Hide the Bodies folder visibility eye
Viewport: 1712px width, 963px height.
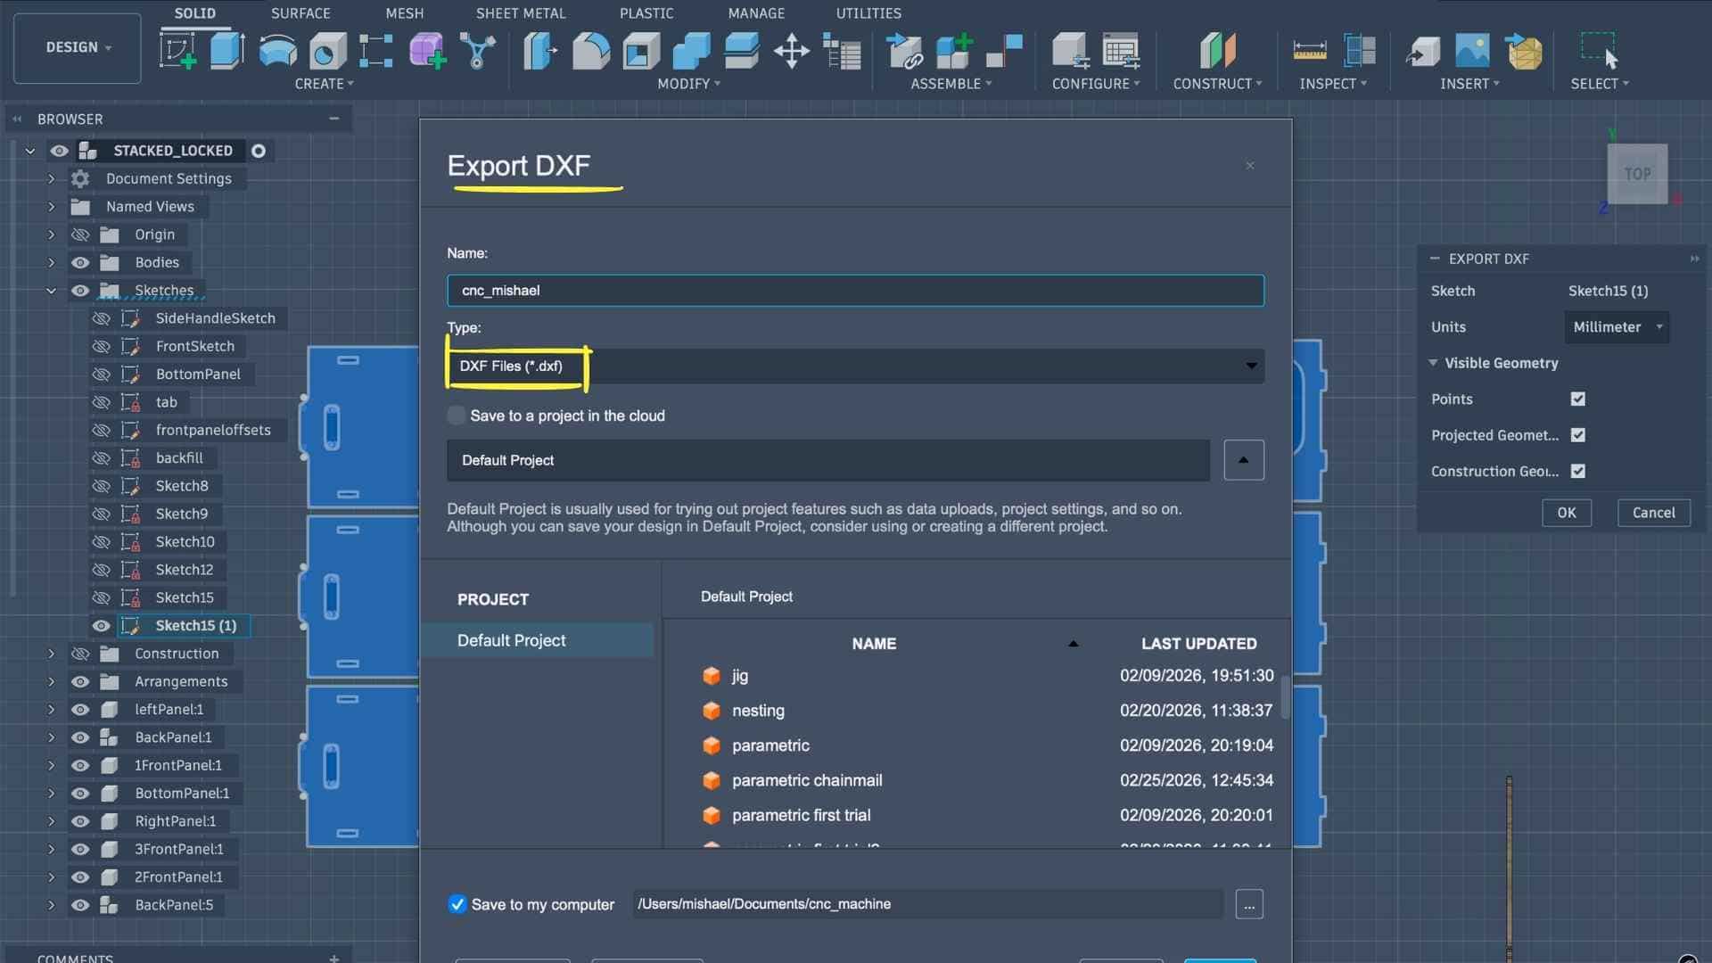[x=80, y=262]
